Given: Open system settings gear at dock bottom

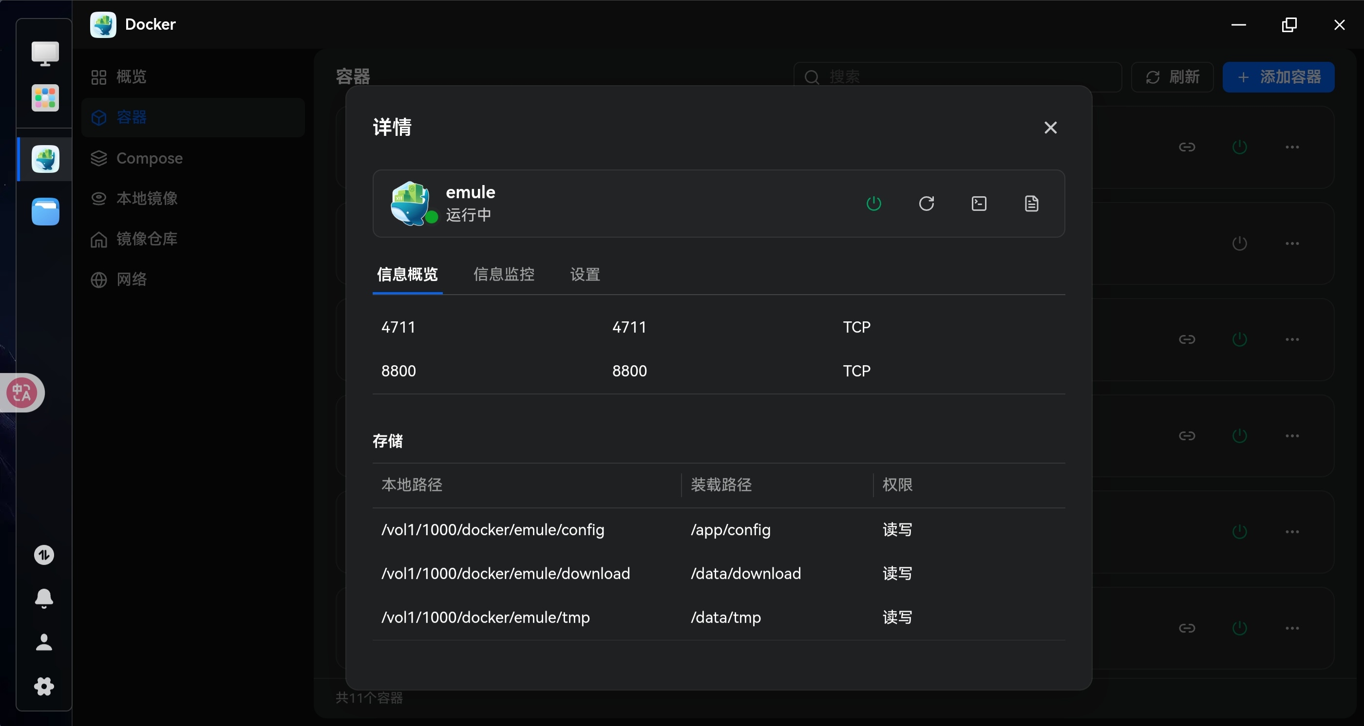Looking at the screenshot, I should 44,686.
